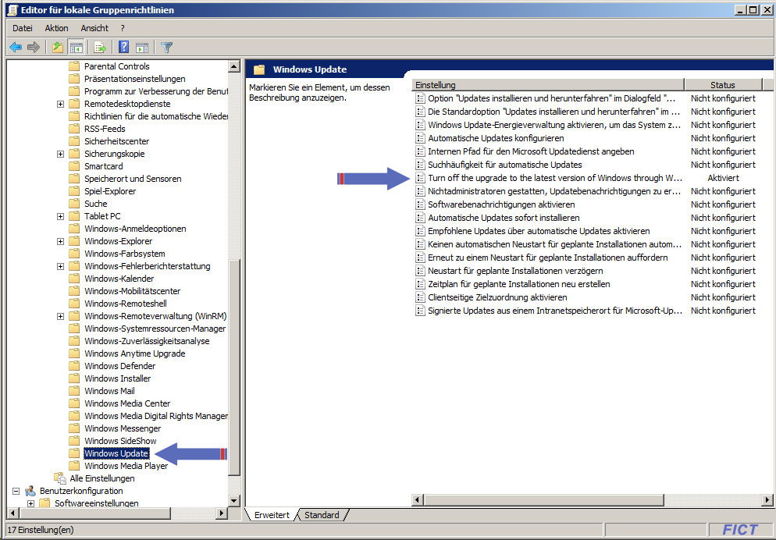Click the policy icon beside Softwarebenachrichtigungen aktivieren
Screen dimensions: 776x540
[x=420, y=204]
